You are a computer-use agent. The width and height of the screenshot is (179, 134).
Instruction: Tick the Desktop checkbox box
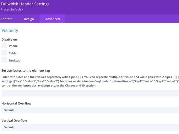4,60
